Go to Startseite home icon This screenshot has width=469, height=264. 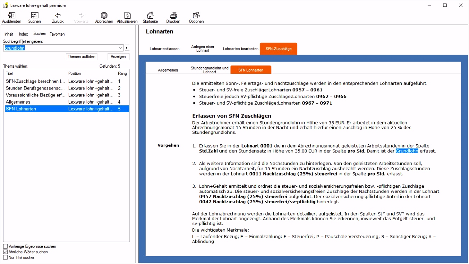pyautogui.click(x=150, y=15)
